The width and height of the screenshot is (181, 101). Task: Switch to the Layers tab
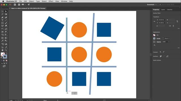163,10
